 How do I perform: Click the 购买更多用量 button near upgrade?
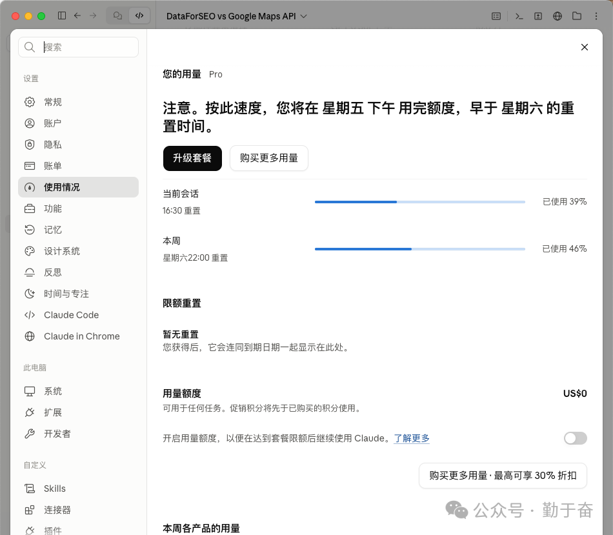coord(269,158)
